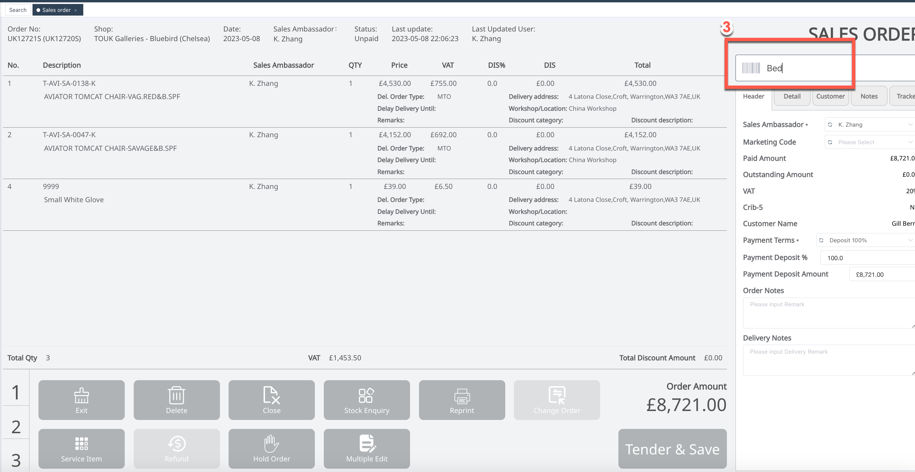915x472 pixels.
Task: Open the Customer tab
Action: [830, 96]
